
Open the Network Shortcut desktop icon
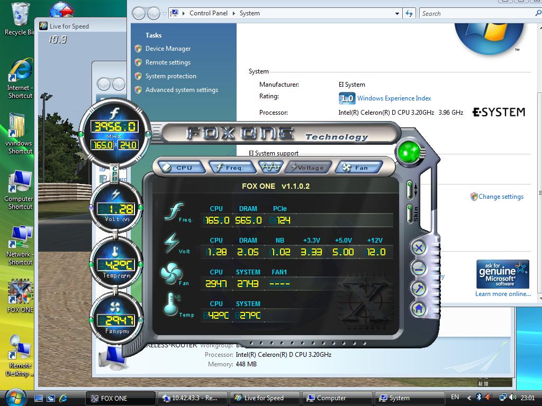pos(20,245)
